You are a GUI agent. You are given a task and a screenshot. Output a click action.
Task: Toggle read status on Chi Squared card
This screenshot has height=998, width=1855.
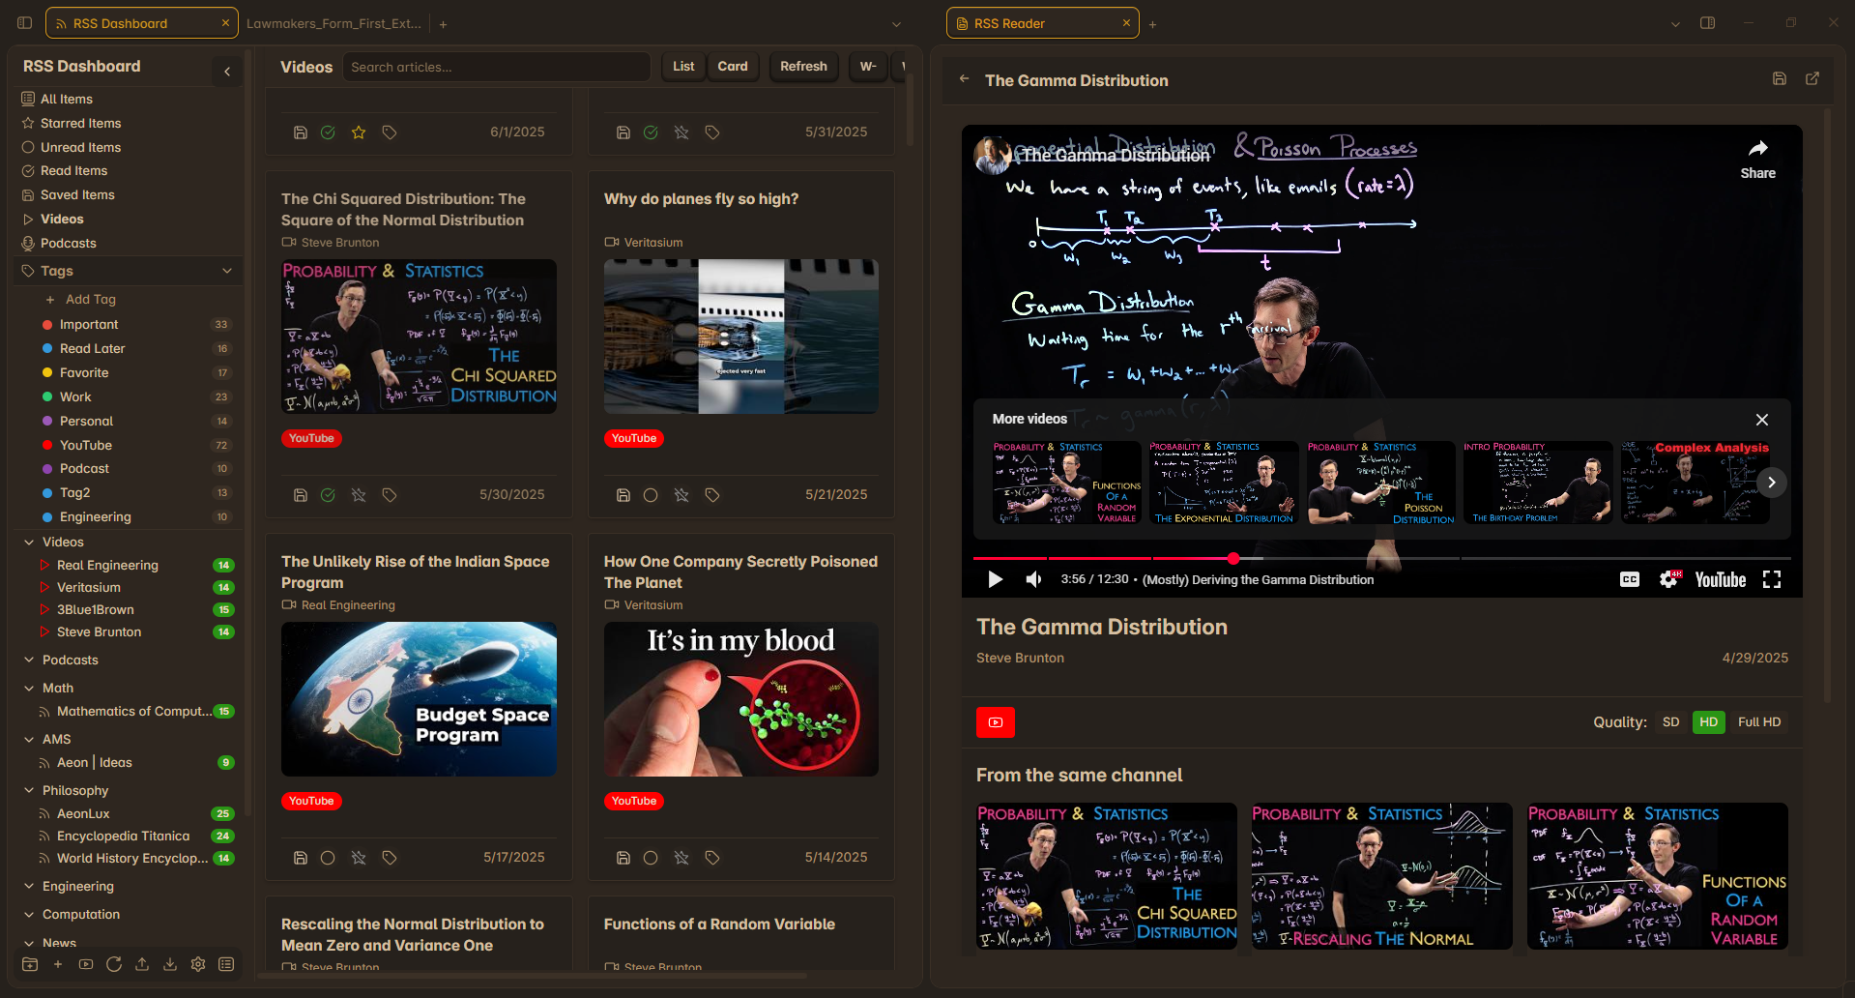[x=328, y=495]
